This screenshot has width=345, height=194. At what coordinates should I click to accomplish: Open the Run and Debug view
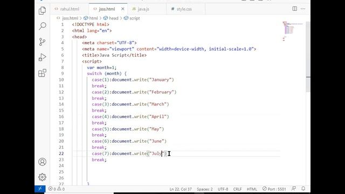click(x=42, y=57)
